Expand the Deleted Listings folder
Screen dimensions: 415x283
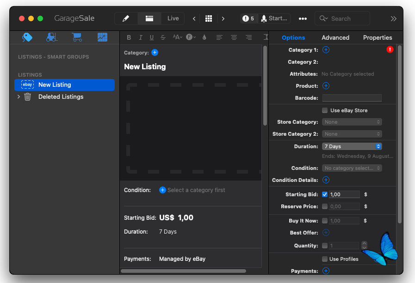click(x=19, y=97)
